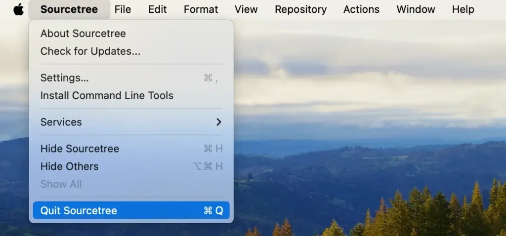
Task: Choose About Sourcetree
Action: tap(131, 34)
